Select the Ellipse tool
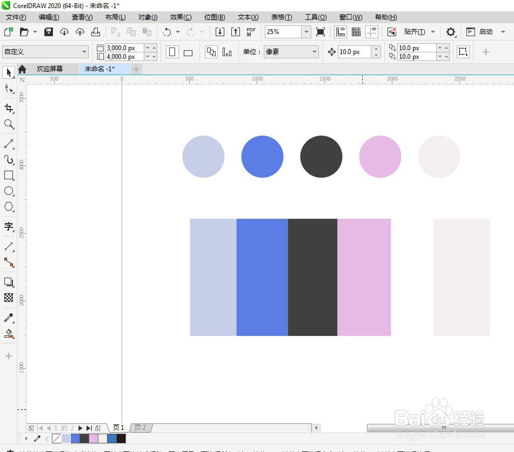Viewport: 514px width, 452px height. tap(9, 191)
